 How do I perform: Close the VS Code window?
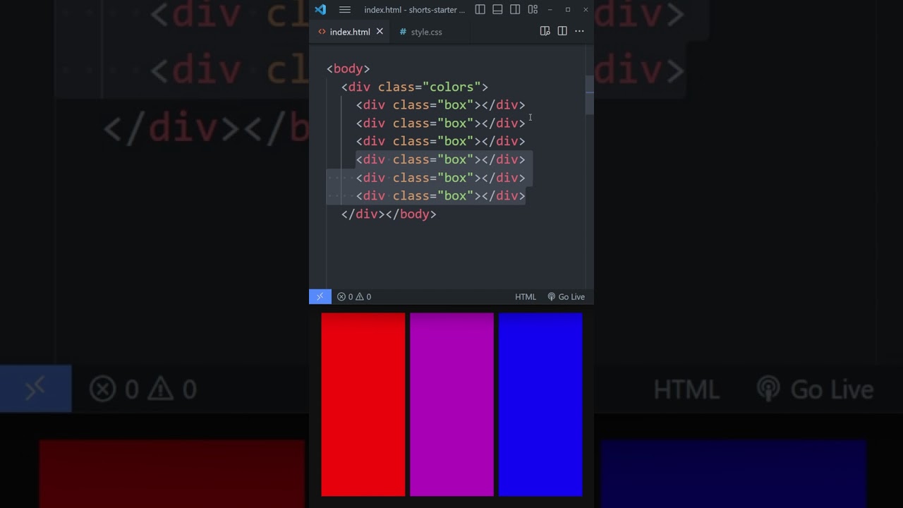[x=586, y=10]
